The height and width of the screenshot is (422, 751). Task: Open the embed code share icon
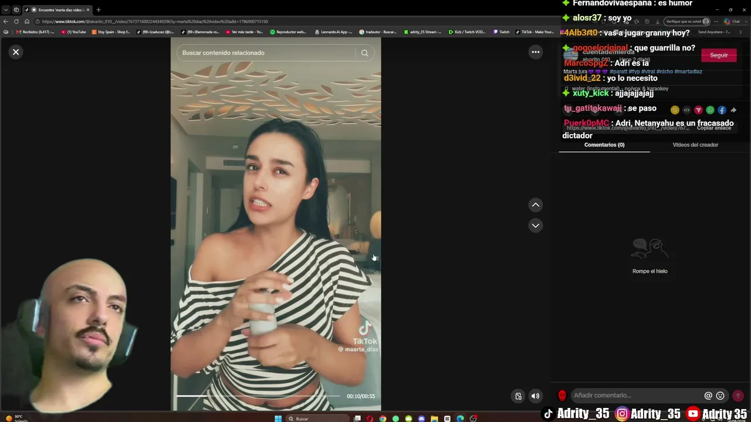pos(686,110)
